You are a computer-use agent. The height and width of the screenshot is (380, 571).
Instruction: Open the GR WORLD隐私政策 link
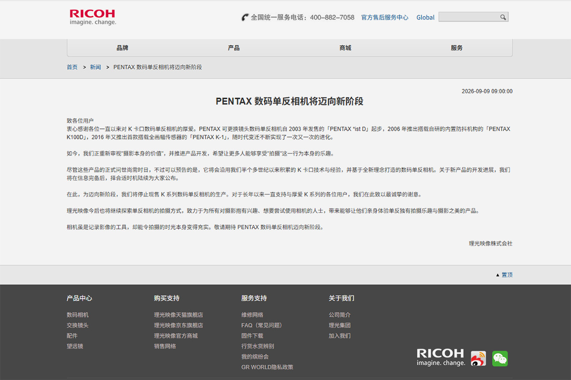click(x=267, y=367)
